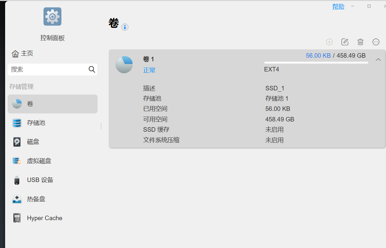Open the 帮助 help link
This screenshot has height=248, width=386.
coord(338,6)
